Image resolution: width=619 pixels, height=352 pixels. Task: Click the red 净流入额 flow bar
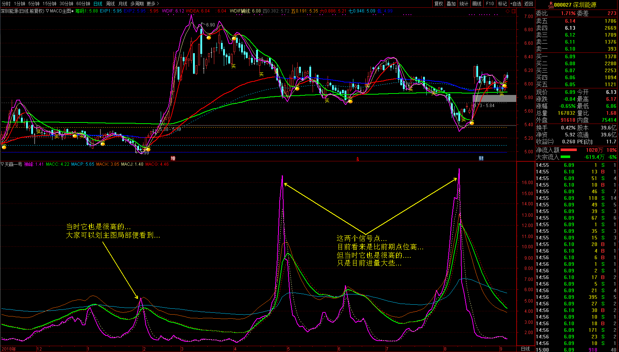click(x=569, y=150)
